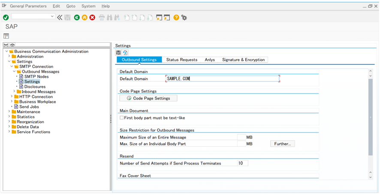Click the Find Next binoculars icon

click(x=117, y=18)
